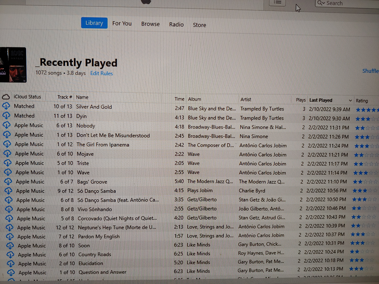Select the song Silver And Gold
The height and width of the screenshot is (284, 379).
(x=94, y=107)
